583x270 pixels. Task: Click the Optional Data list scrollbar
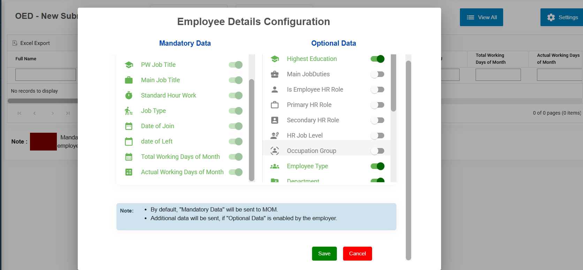click(x=393, y=84)
